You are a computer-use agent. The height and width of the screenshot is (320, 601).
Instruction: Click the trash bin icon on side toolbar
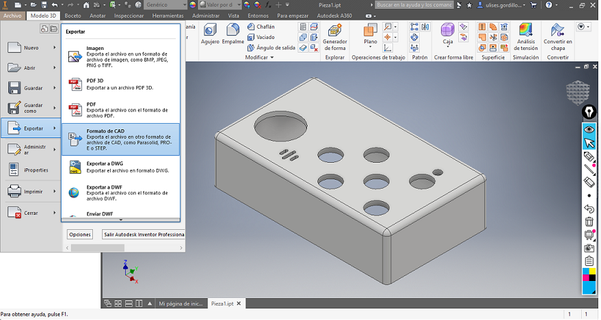(589, 222)
